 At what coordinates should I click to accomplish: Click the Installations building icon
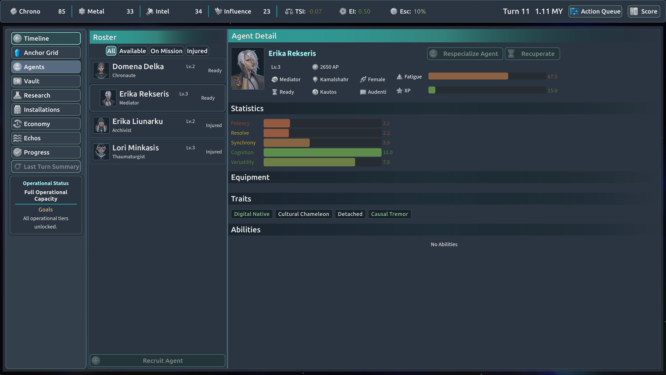[x=18, y=110]
